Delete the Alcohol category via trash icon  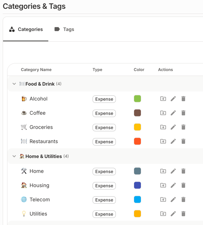click(183, 99)
